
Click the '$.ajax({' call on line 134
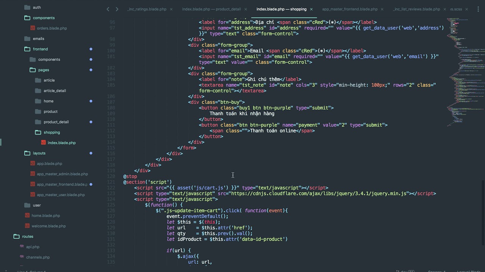(188, 256)
